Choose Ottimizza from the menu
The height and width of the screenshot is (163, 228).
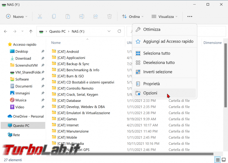pyautogui.click(x=165, y=30)
